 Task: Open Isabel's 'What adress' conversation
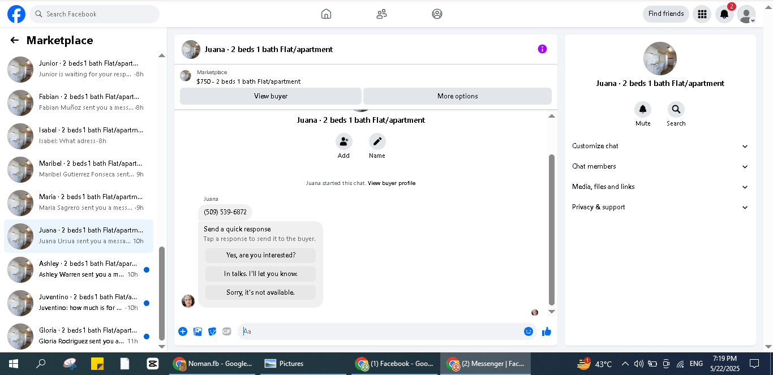point(79,136)
